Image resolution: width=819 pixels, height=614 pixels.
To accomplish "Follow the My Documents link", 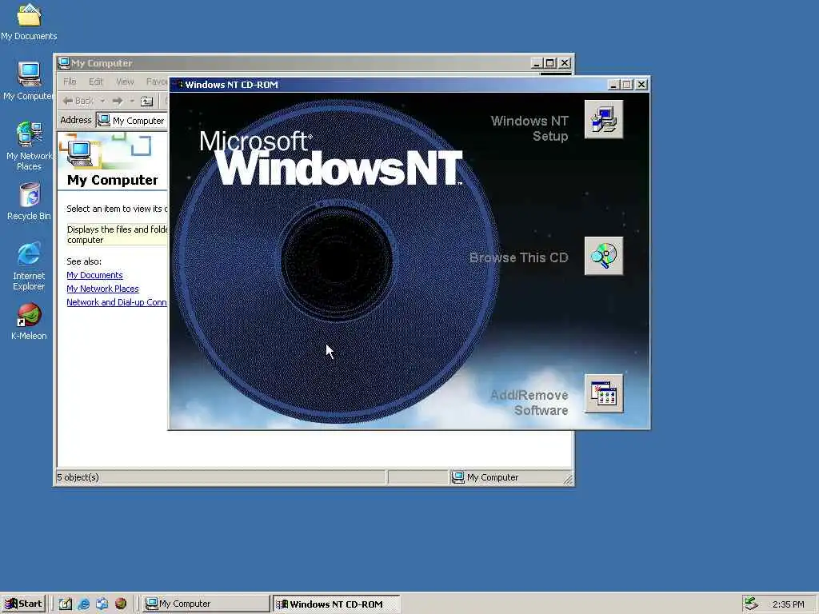I will pos(94,275).
